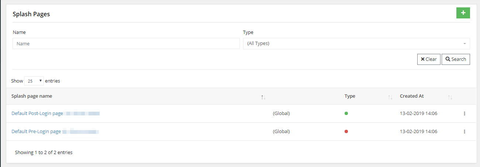Viewport: 480px width, 167px height.
Task: Sort the Type column
Action: tap(390, 97)
